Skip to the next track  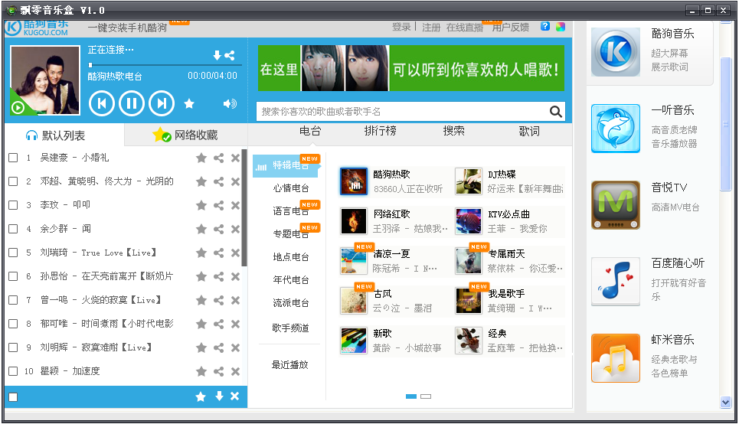coord(162,103)
